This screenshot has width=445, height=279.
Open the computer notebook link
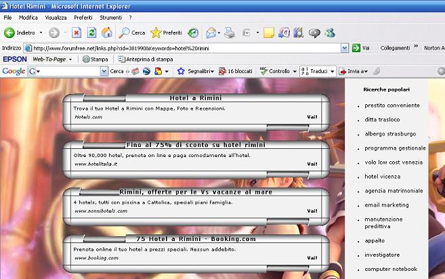391,269
